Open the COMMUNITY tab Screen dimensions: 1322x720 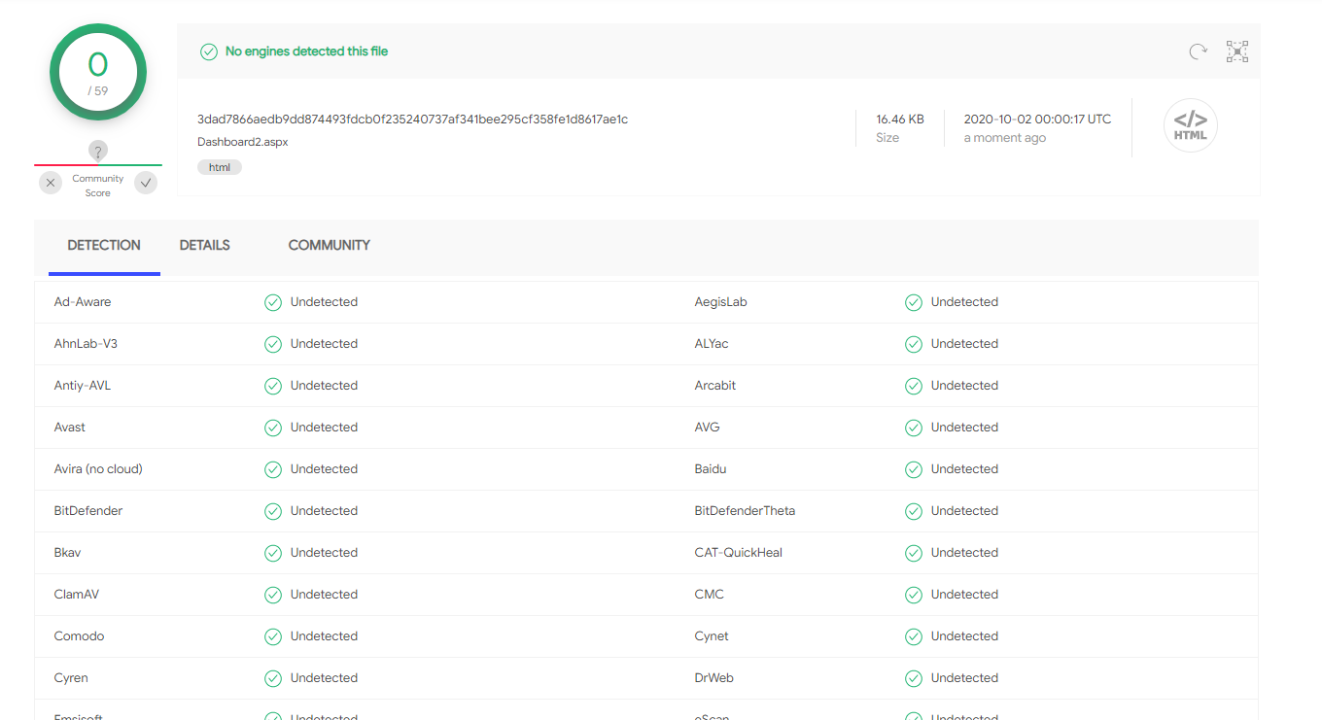pos(330,245)
